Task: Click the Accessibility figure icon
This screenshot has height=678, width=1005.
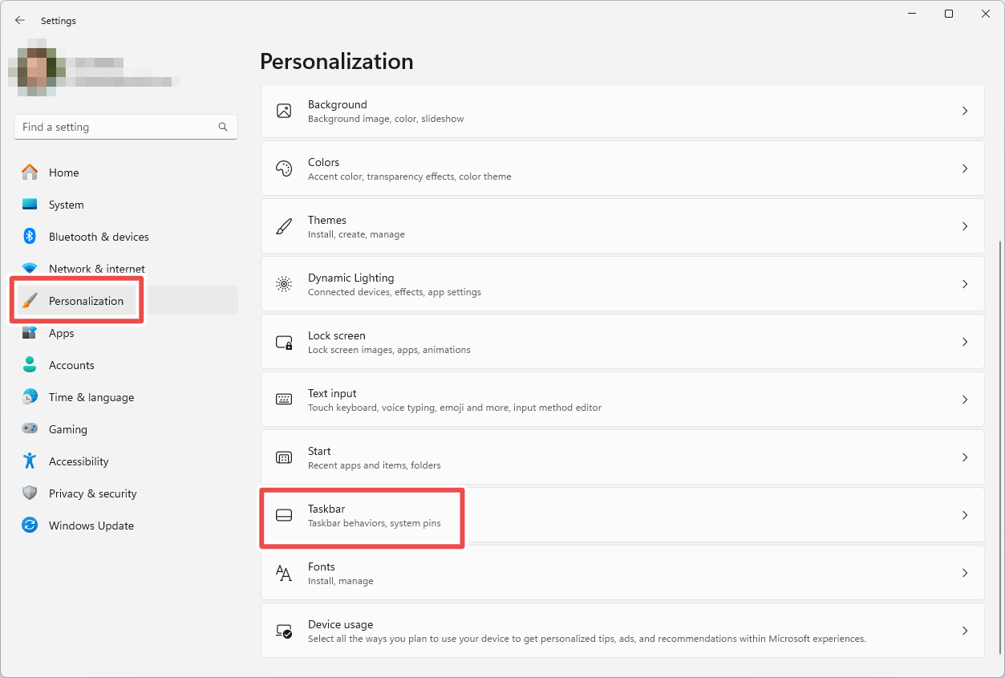Action: (x=30, y=461)
